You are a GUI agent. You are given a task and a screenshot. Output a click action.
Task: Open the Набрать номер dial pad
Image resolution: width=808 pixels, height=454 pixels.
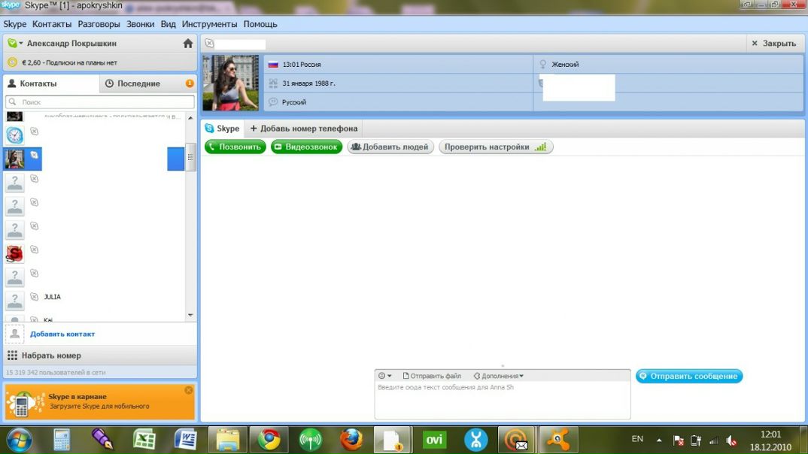click(x=50, y=356)
